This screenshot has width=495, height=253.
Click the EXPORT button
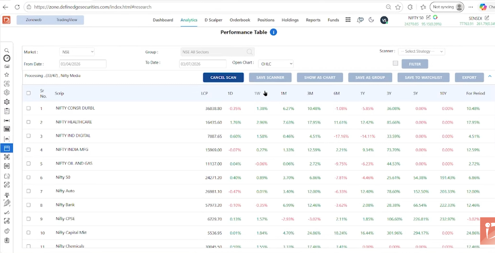pos(469,77)
